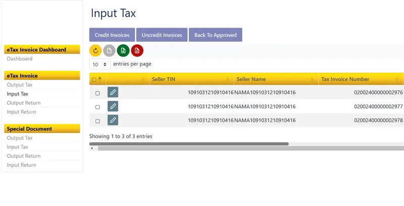Image resolution: width=404 pixels, height=206 pixels.
Task: Click the yellow refresh icon
Action: pos(95,50)
